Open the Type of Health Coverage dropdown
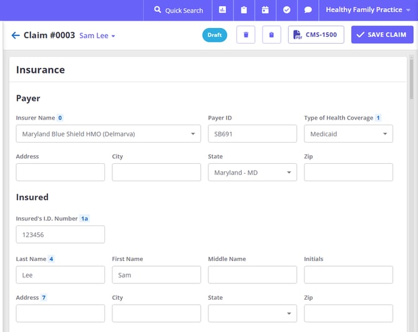The width and height of the screenshot is (418, 332). (348, 134)
